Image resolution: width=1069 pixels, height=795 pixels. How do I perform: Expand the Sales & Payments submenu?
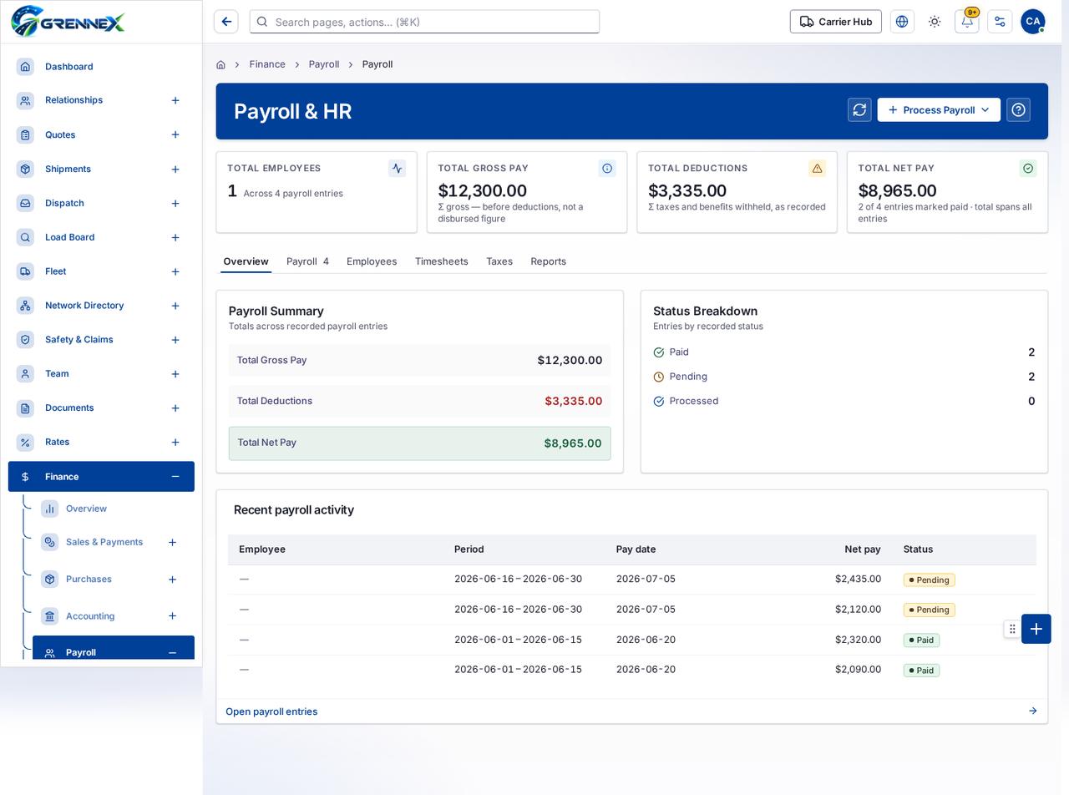172,542
